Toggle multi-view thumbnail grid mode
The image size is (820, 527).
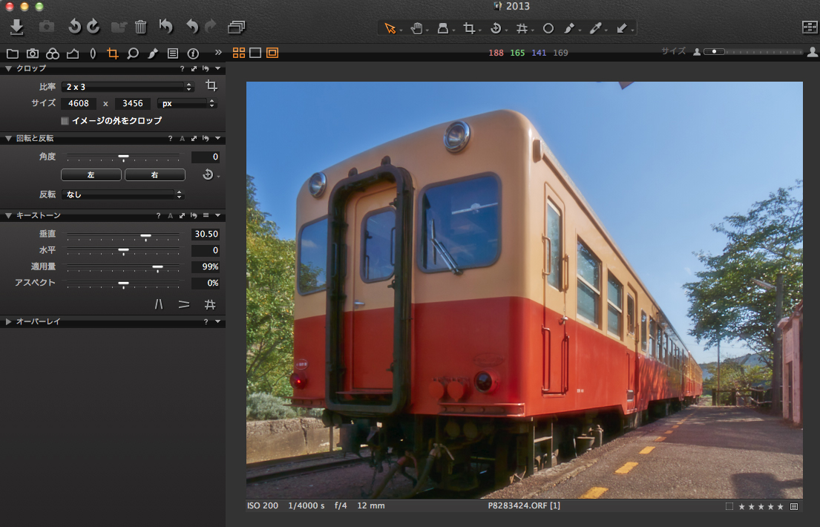pos(239,53)
